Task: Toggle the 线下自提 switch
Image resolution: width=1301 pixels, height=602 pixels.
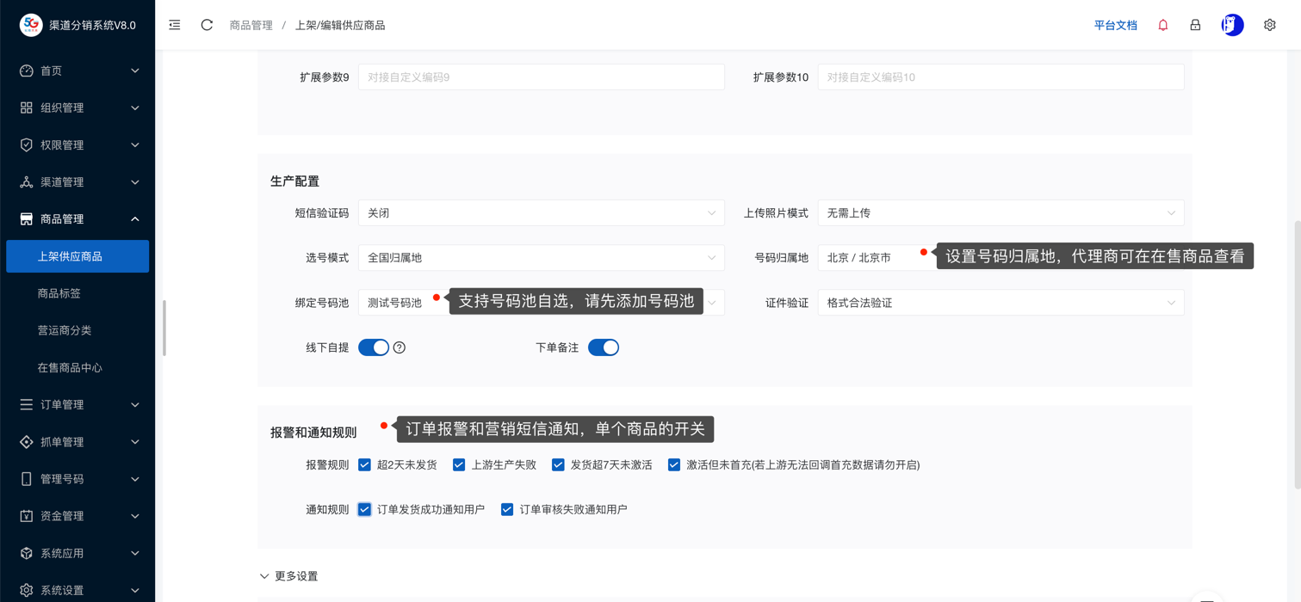Action: [x=374, y=347]
